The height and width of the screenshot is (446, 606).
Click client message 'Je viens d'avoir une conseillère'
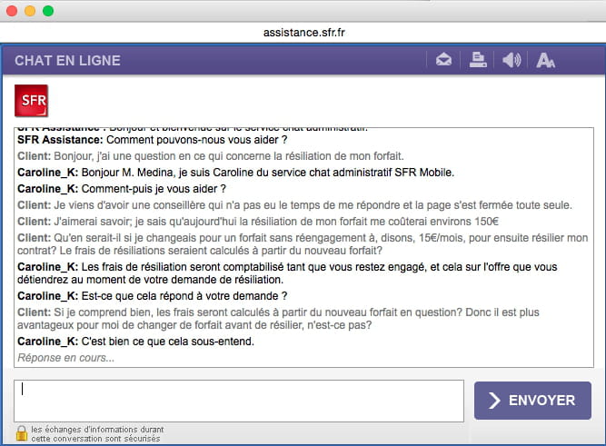tap(294, 205)
